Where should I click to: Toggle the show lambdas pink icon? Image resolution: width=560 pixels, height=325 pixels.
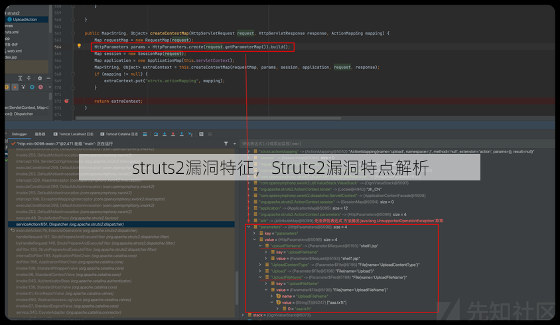coord(40,87)
